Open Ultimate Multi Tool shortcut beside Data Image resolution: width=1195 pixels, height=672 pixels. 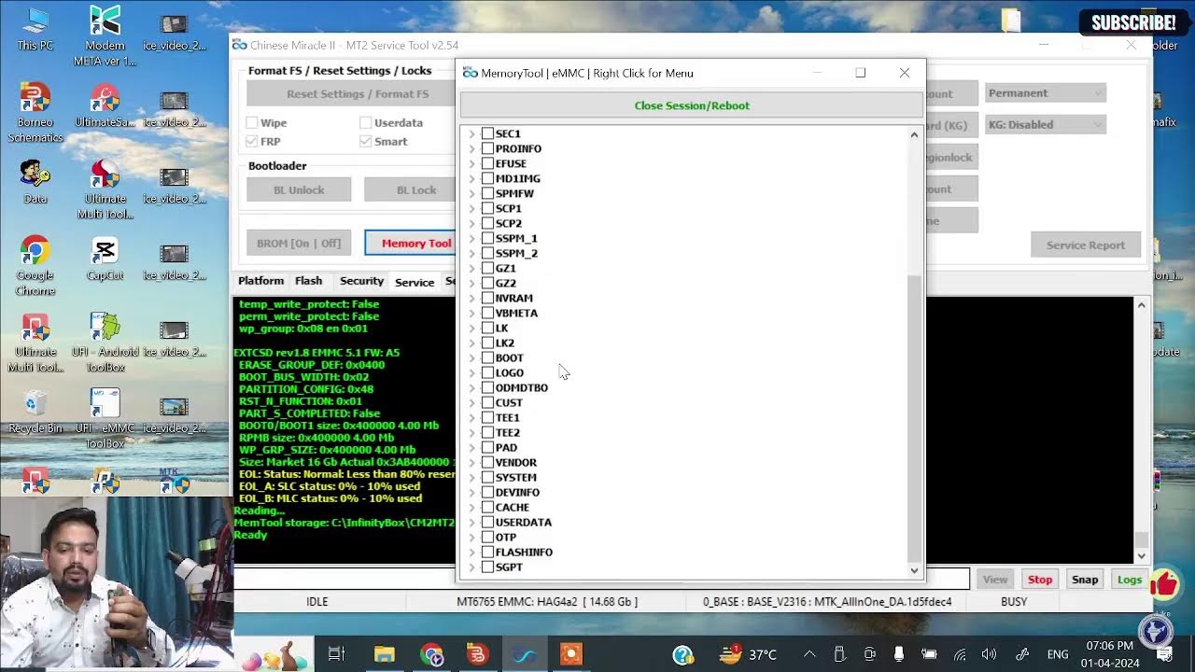[105, 189]
